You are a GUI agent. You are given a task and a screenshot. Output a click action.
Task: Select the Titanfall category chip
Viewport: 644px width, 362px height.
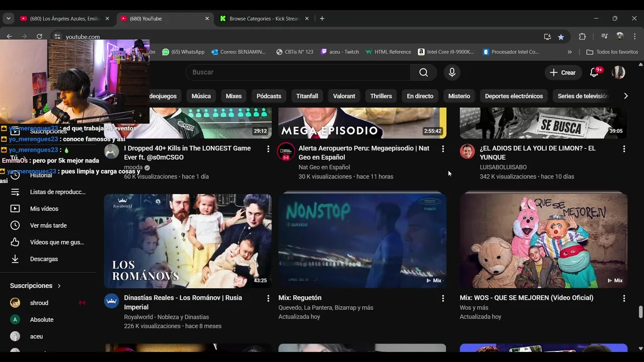click(307, 96)
